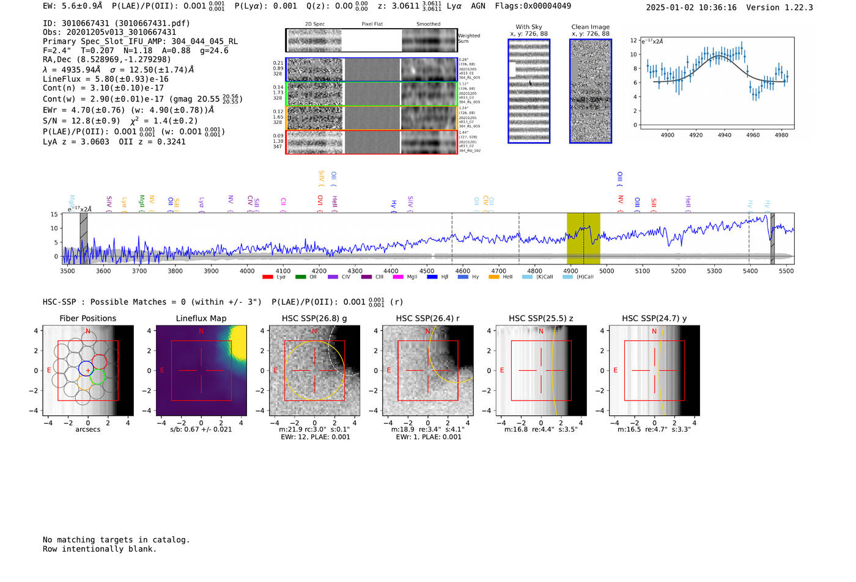The width and height of the screenshot is (856, 582).
Task: Click the red fiber circle in Fiber Positions
Action: 99,361
